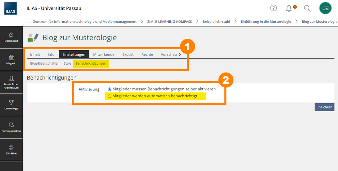Open 'Einführung in die Musterologie' breadcrumb
Screen dimensions: 338x171
(x=266, y=21)
